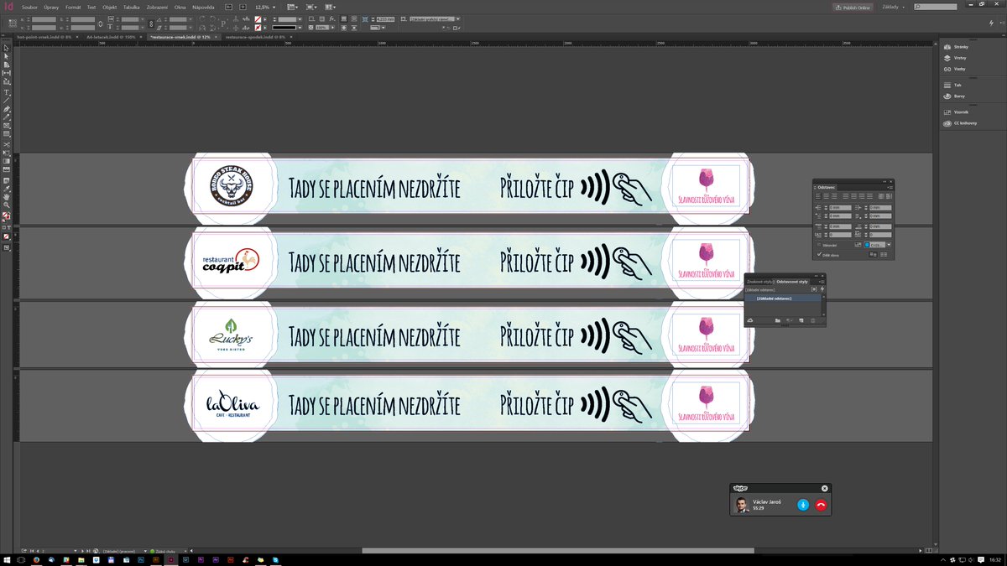Open the Objekt menu

coord(109,7)
